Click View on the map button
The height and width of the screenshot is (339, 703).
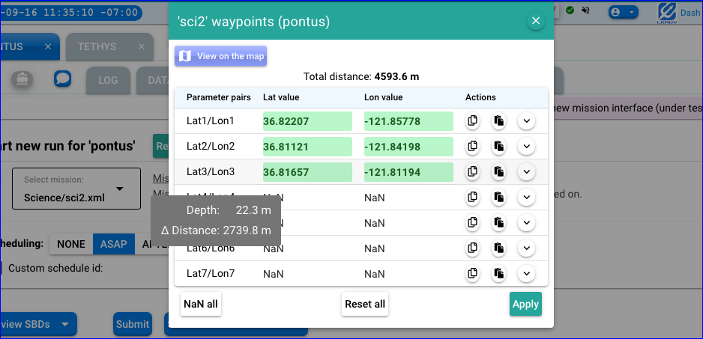click(220, 56)
